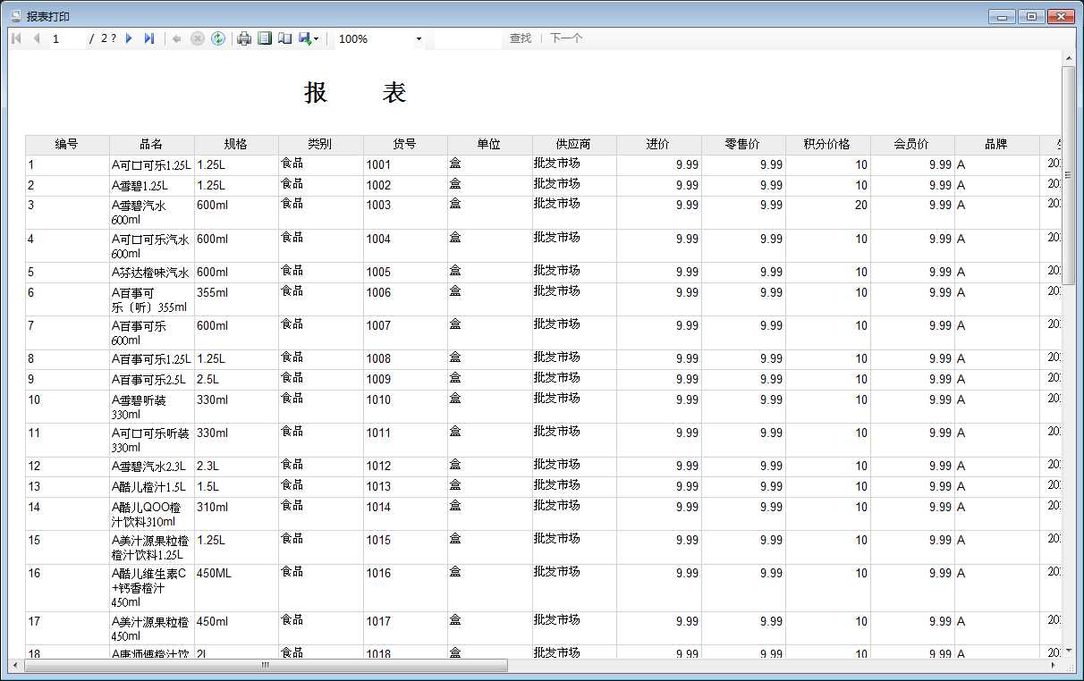Click the current page number field
Viewport: 1084px width, 681px height.
(67, 38)
